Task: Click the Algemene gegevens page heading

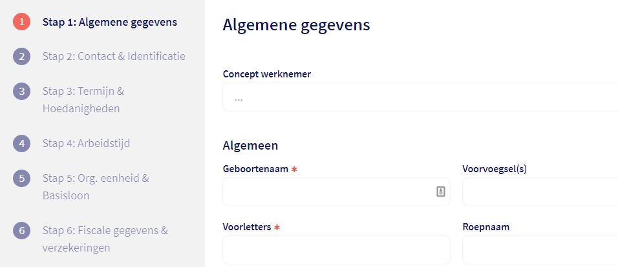Action: coord(296,25)
